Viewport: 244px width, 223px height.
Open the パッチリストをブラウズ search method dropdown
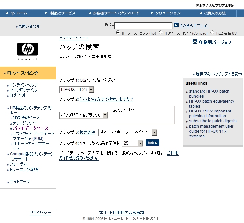pyautogui.click(x=84, y=115)
